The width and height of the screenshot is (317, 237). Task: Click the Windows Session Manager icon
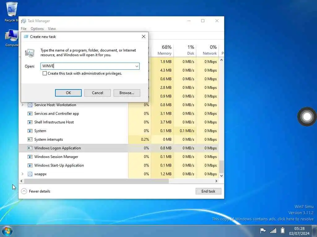(x=30, y=157)
